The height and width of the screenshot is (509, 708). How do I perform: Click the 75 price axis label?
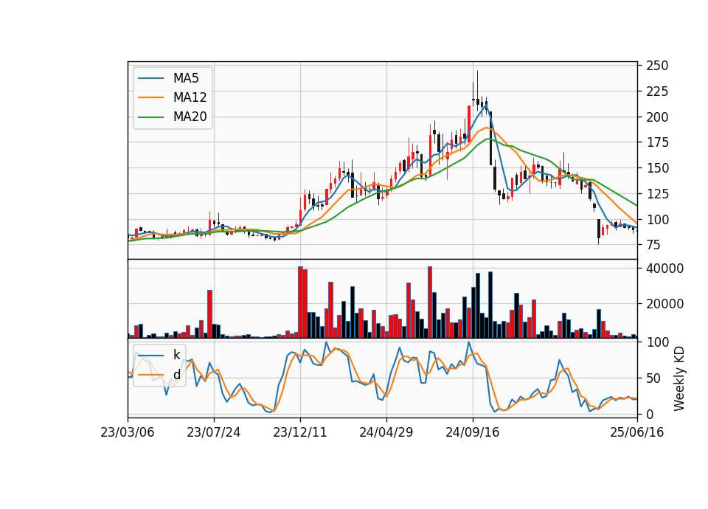(x=654, y=245)
